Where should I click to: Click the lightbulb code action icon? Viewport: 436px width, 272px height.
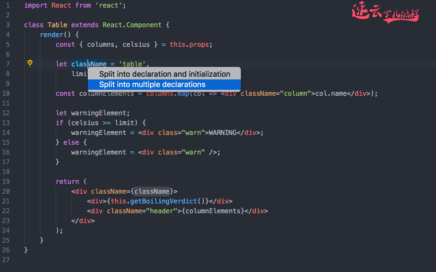30,64
